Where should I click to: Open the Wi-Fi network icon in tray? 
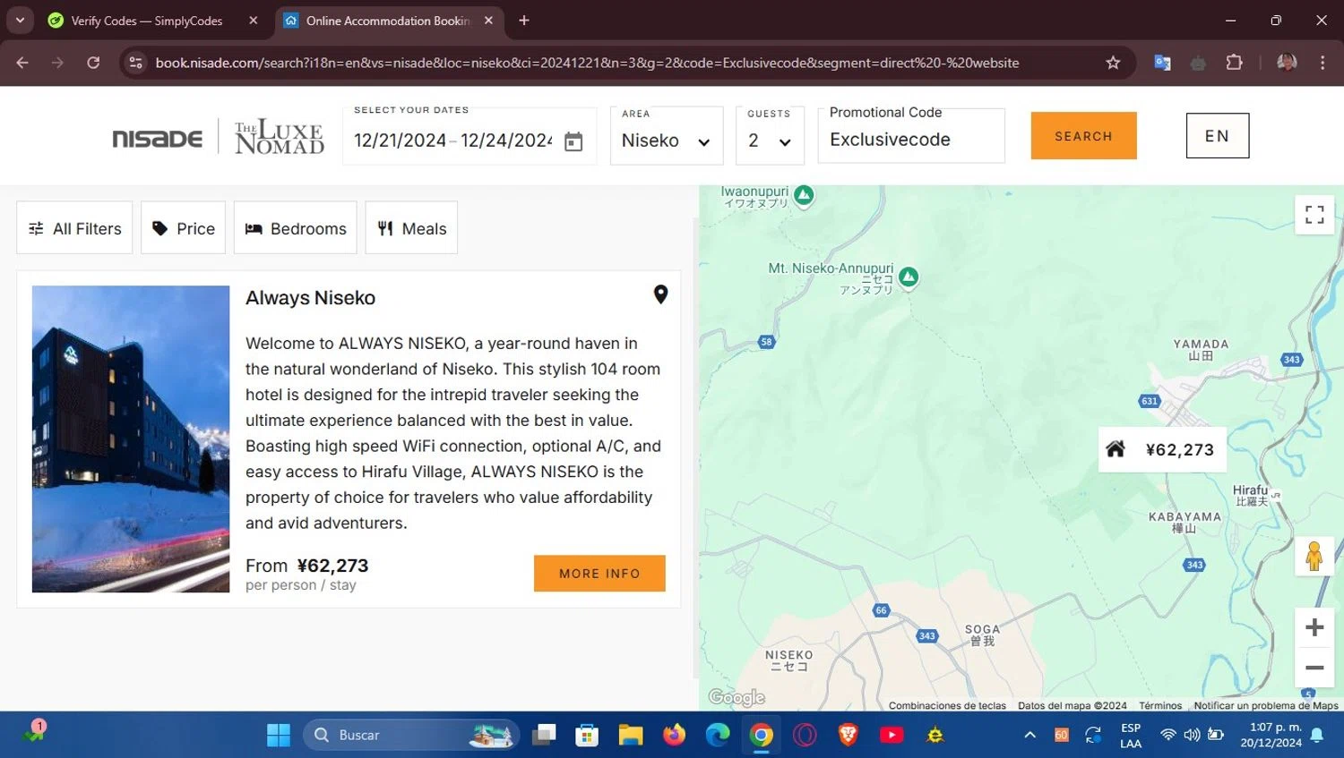tap(1168, 735)
